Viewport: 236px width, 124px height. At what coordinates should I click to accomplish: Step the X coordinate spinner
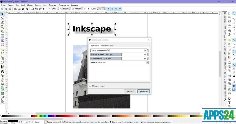tap(58, 9)
